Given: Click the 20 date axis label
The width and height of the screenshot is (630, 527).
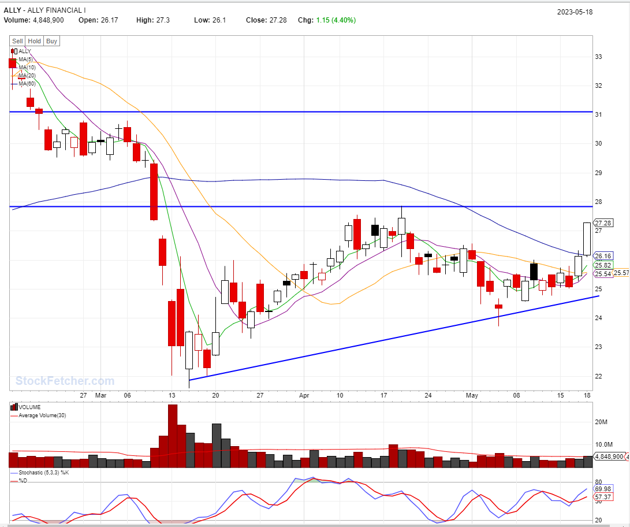Looking at the screenshot, I should (x=216, y=396).
